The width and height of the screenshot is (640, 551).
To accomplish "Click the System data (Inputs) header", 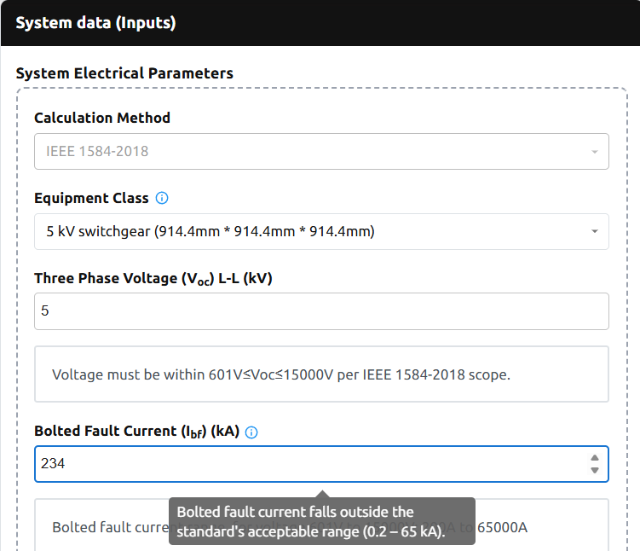I will pos(95,23).
